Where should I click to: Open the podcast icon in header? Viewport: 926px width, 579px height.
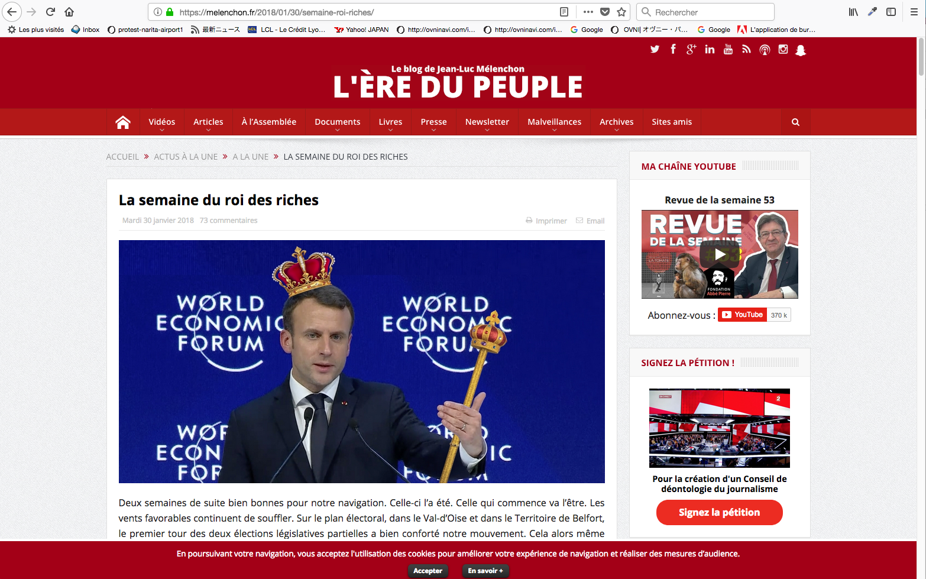765,50
